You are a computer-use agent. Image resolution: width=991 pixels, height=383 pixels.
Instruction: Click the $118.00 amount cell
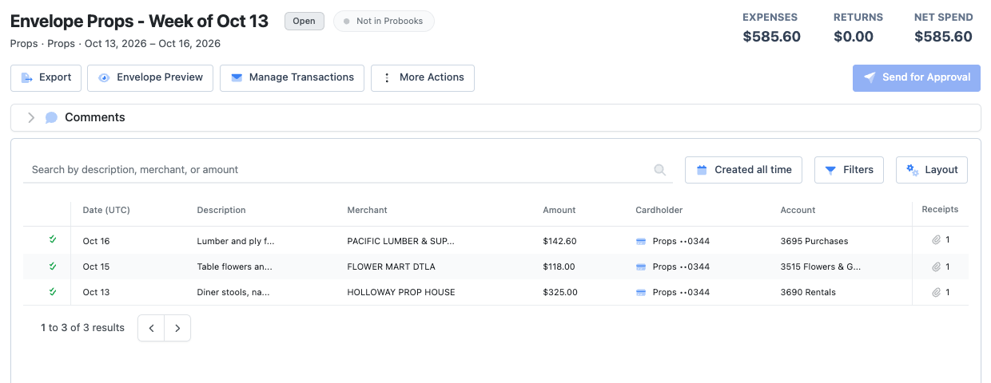click(x=559, y=267)
